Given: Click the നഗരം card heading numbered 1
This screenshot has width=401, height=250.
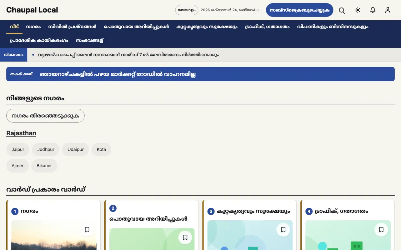Looking at the screenshot, I should [29, 211].
